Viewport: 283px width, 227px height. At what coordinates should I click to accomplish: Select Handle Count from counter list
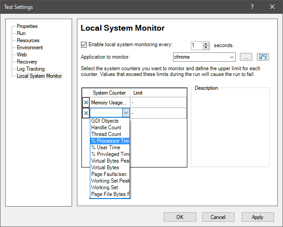pos(110,127)
